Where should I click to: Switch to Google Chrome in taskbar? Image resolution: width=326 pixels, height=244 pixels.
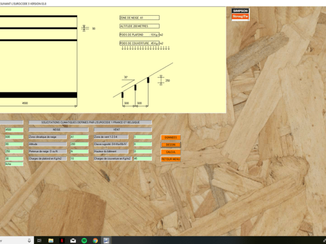(x=95, y=240)
